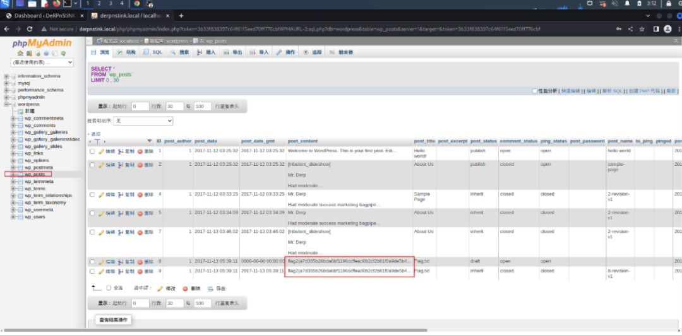
Task: Open the 搜索 search tab
Action: [x=179, y=52]
